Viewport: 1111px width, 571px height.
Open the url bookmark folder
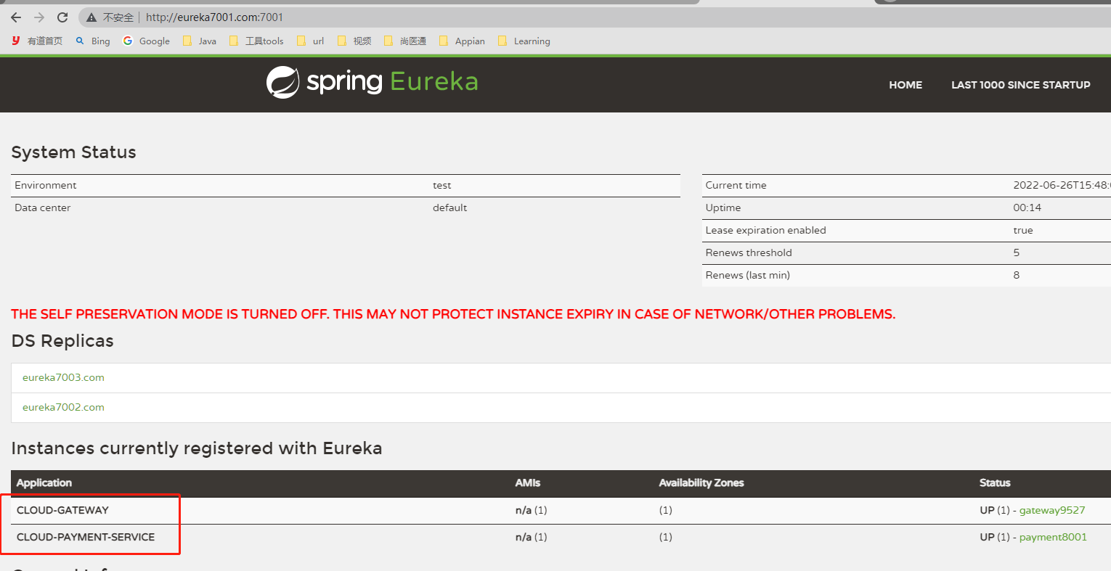(x=311, y=41)
